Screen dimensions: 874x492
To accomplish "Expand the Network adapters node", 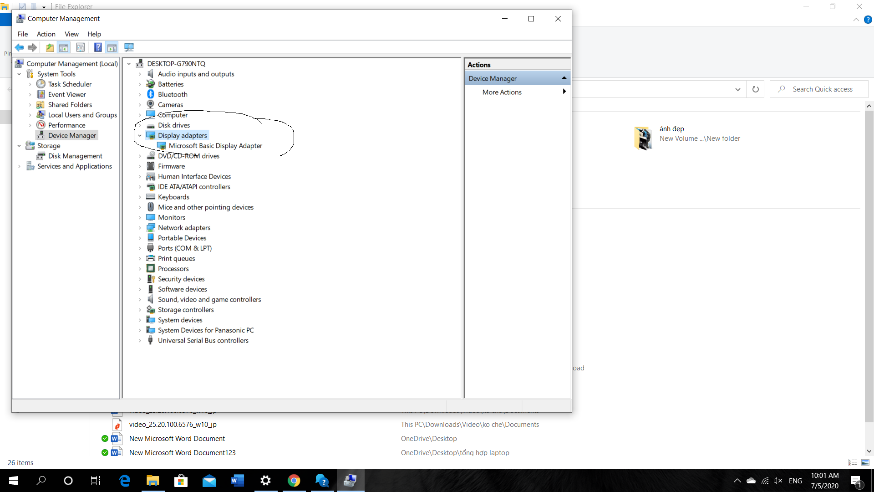I will pos(140,228).
